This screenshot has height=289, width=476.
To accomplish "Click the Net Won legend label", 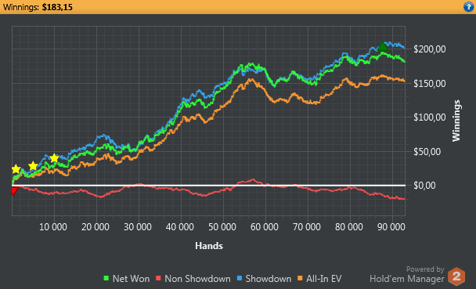I will click(131, 278).
